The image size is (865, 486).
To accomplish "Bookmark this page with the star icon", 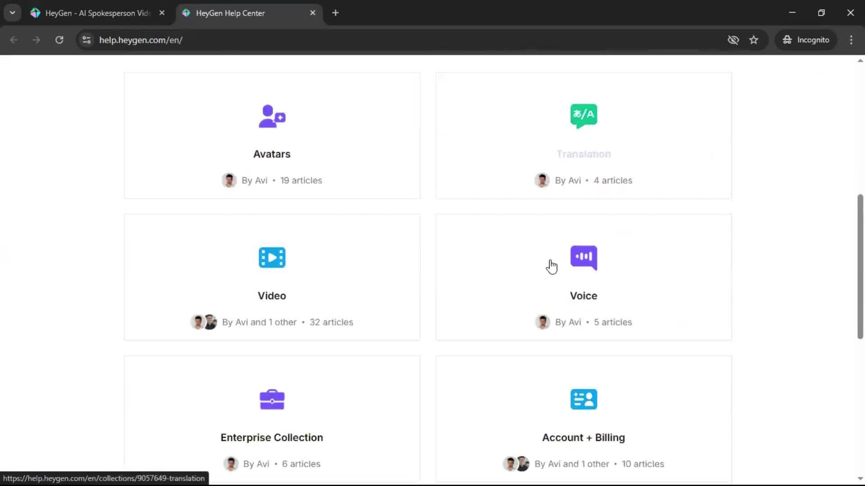I will point(754,40).
